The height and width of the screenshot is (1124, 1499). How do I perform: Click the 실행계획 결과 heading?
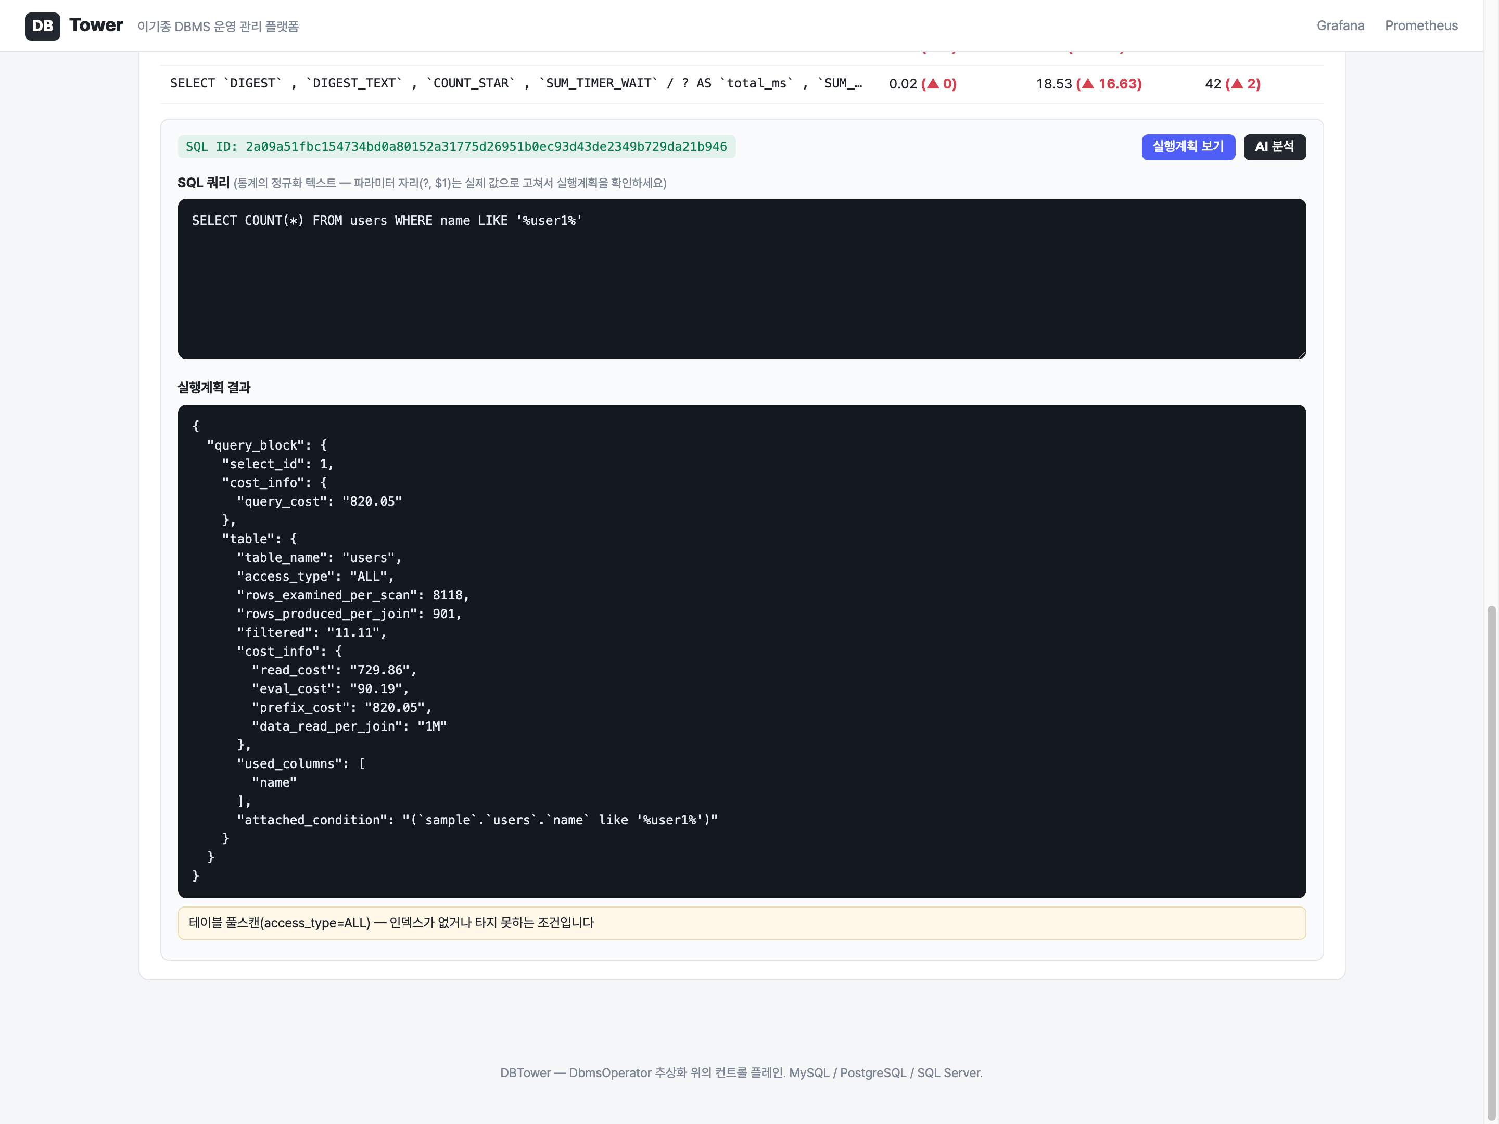[x=213, y=387]
